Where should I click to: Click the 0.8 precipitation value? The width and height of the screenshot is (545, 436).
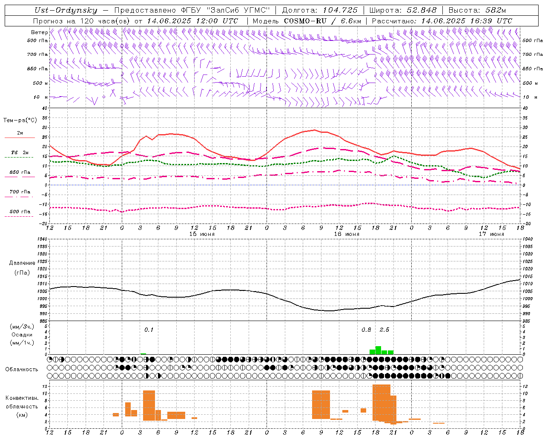[366, 330]
